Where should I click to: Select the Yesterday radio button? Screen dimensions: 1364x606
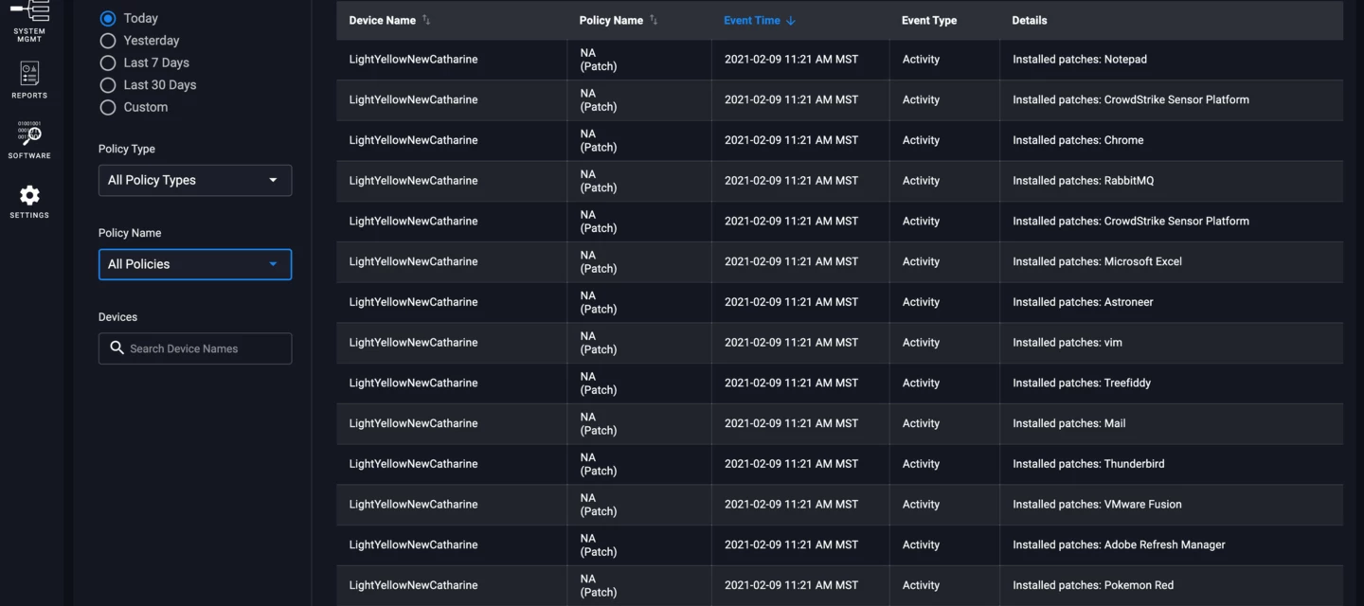(x=108, y=41)
